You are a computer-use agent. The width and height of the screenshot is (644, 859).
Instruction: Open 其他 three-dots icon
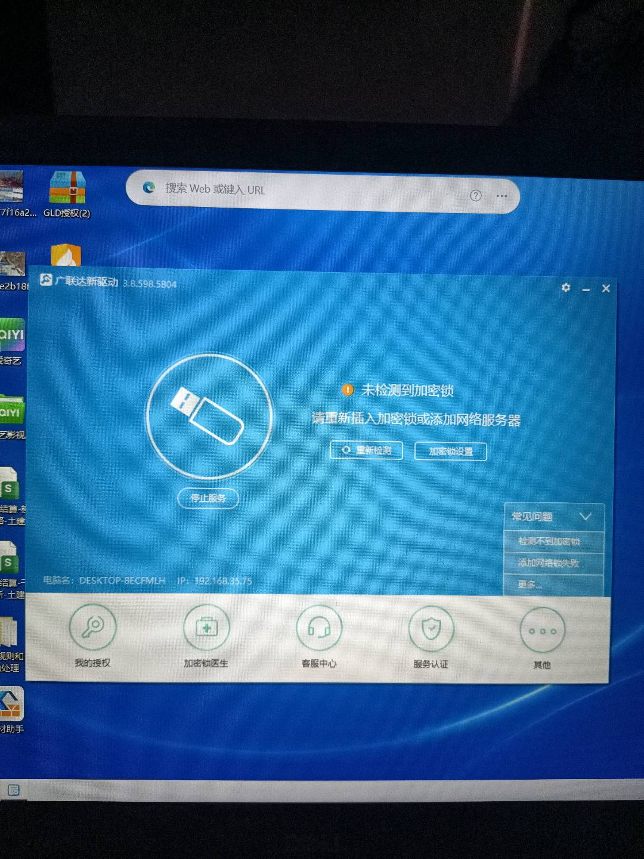(542, 630)
